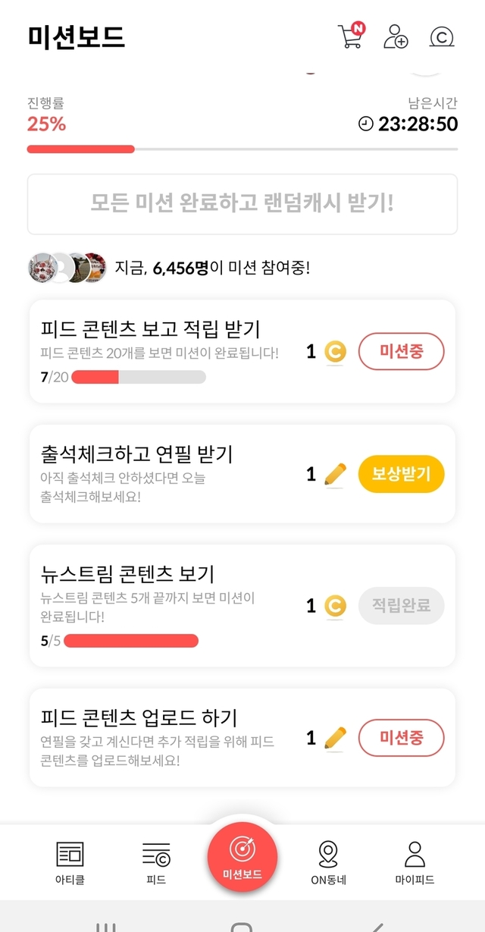Tap the pencil icon on feed upload mission
Screen dimensions: 485x932
coord(335,738)
